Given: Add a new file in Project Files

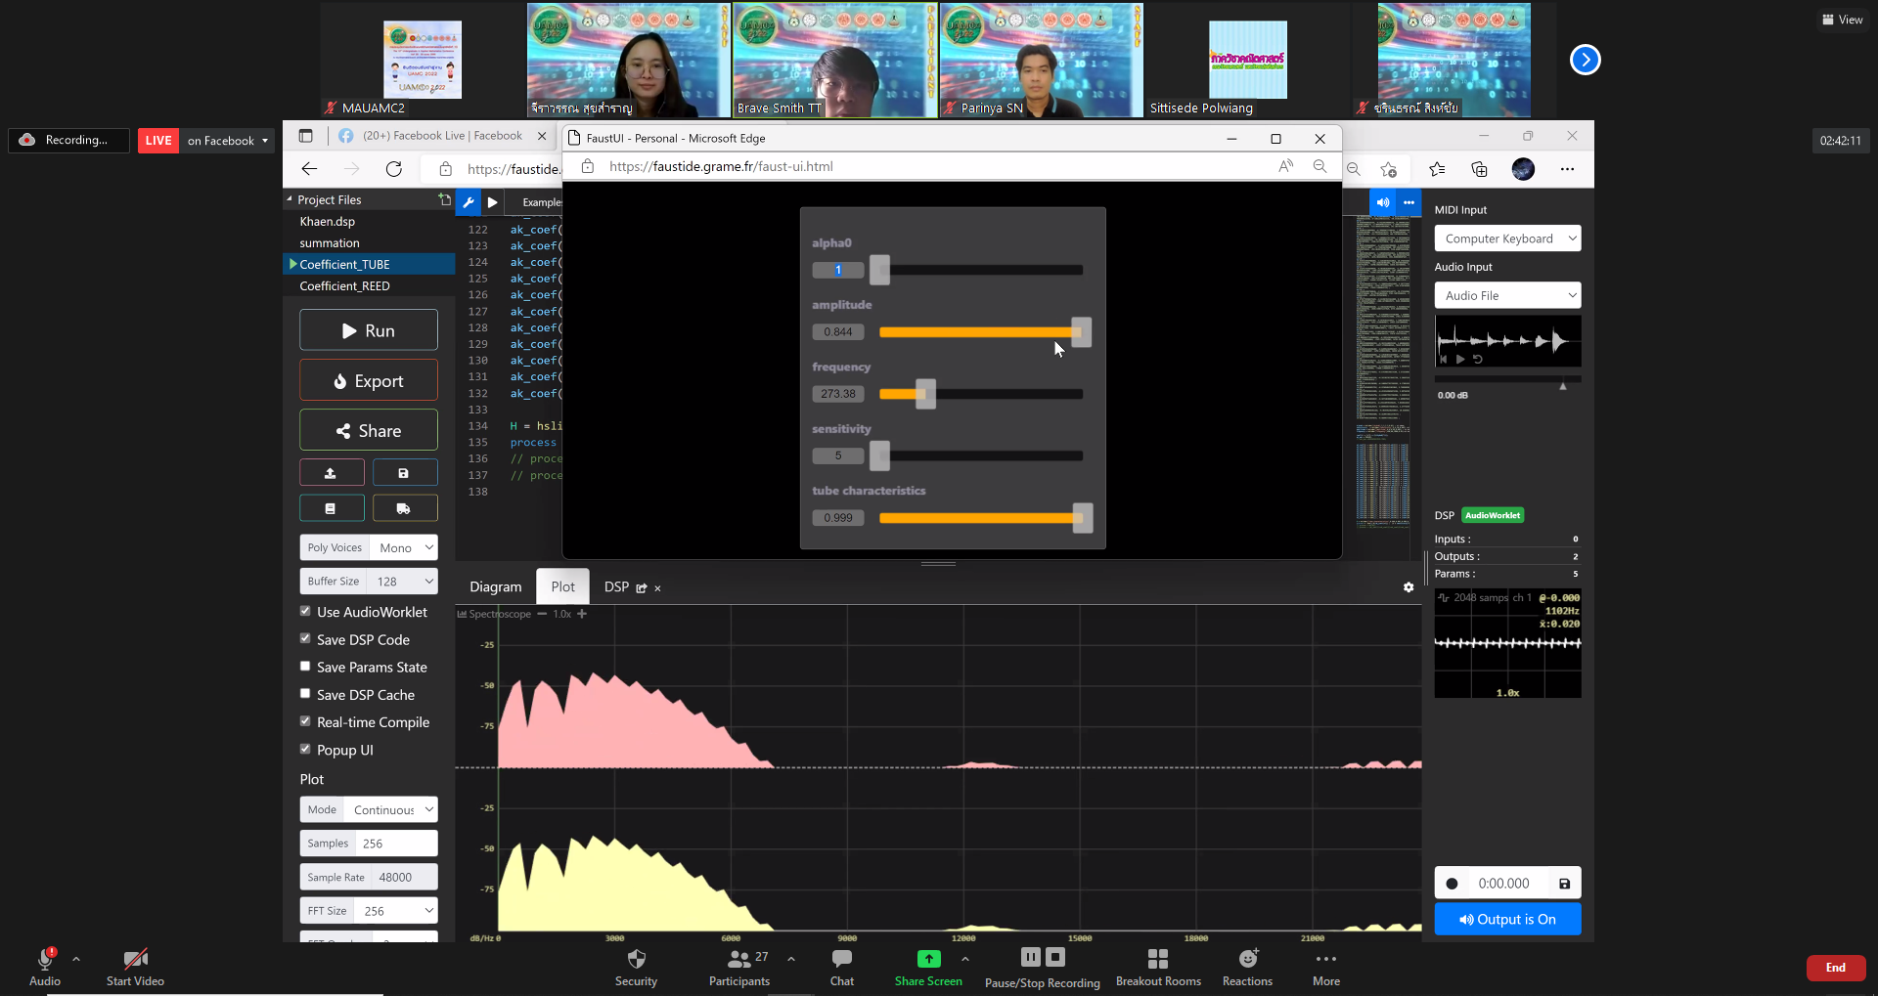Looking at the screenshot, I should point(445,199).
